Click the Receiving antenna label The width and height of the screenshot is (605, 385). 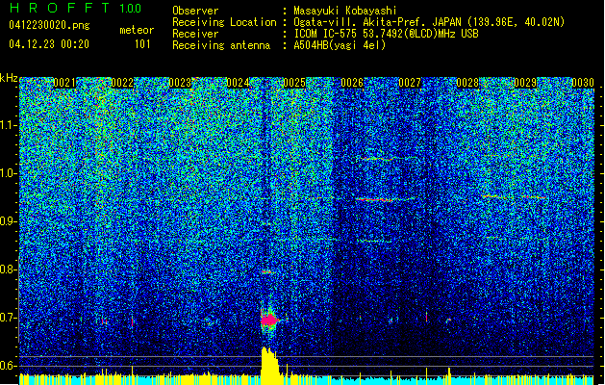click(x=221, y=45)
